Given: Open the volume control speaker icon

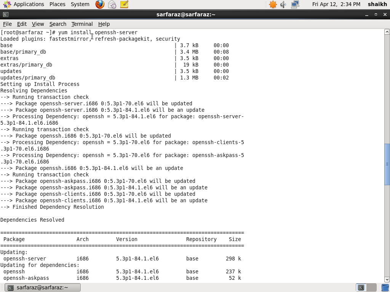Looking at the screenshot, I should tap(283, 4).
